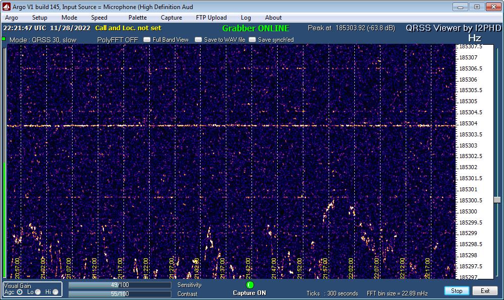Screen dimensions: 504x300
Task: Click the Ticks : 300 seconds text
Action: click(x=332, y=293)
